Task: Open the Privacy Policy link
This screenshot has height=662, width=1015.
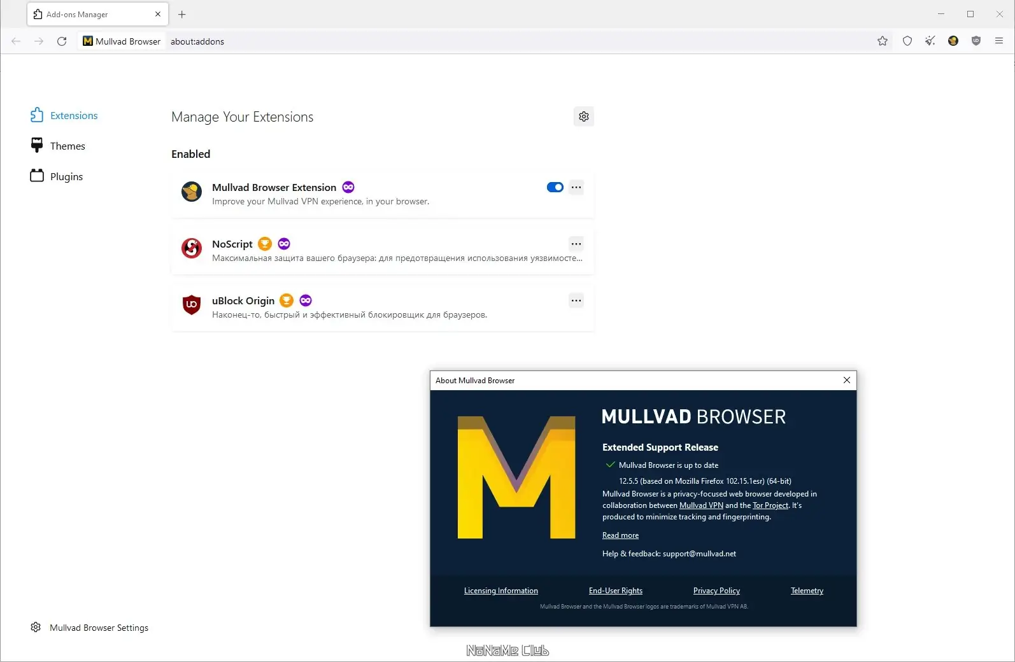Action: pos(716,591)
